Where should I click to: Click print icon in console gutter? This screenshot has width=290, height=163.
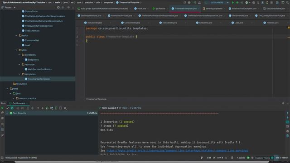(x=287, y=131)
